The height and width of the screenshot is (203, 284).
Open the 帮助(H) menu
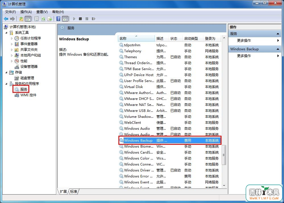(58, 12)
